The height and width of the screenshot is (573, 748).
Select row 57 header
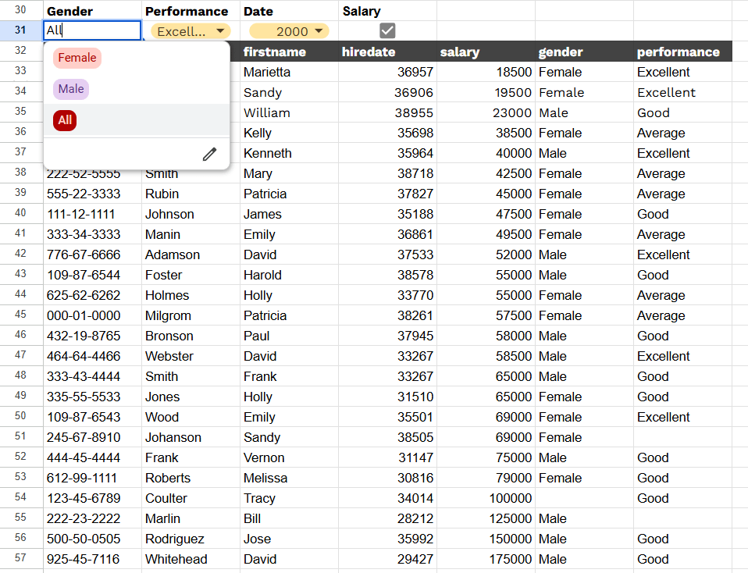click(x=21, y=559)
